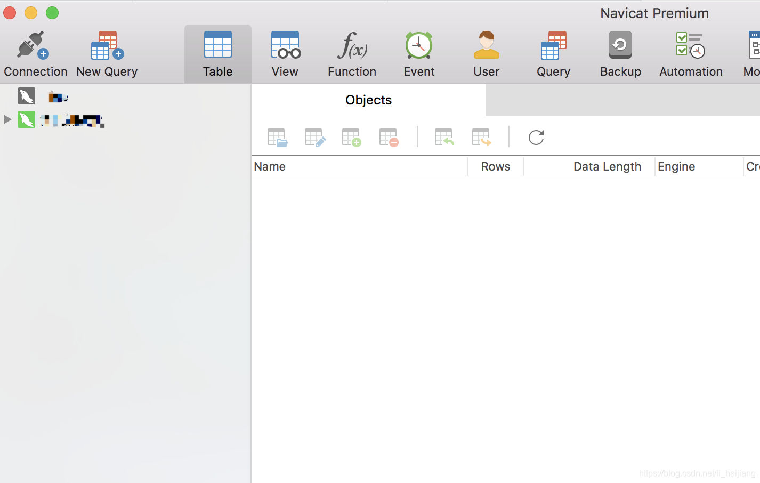Screen dimensions: 760x483
Task: Click the Export Wizard toolbar icon
Action: tap(481, 138)
